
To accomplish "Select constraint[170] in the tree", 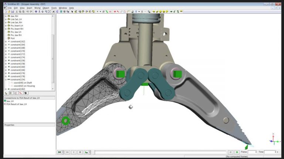I will click(18, 51).
